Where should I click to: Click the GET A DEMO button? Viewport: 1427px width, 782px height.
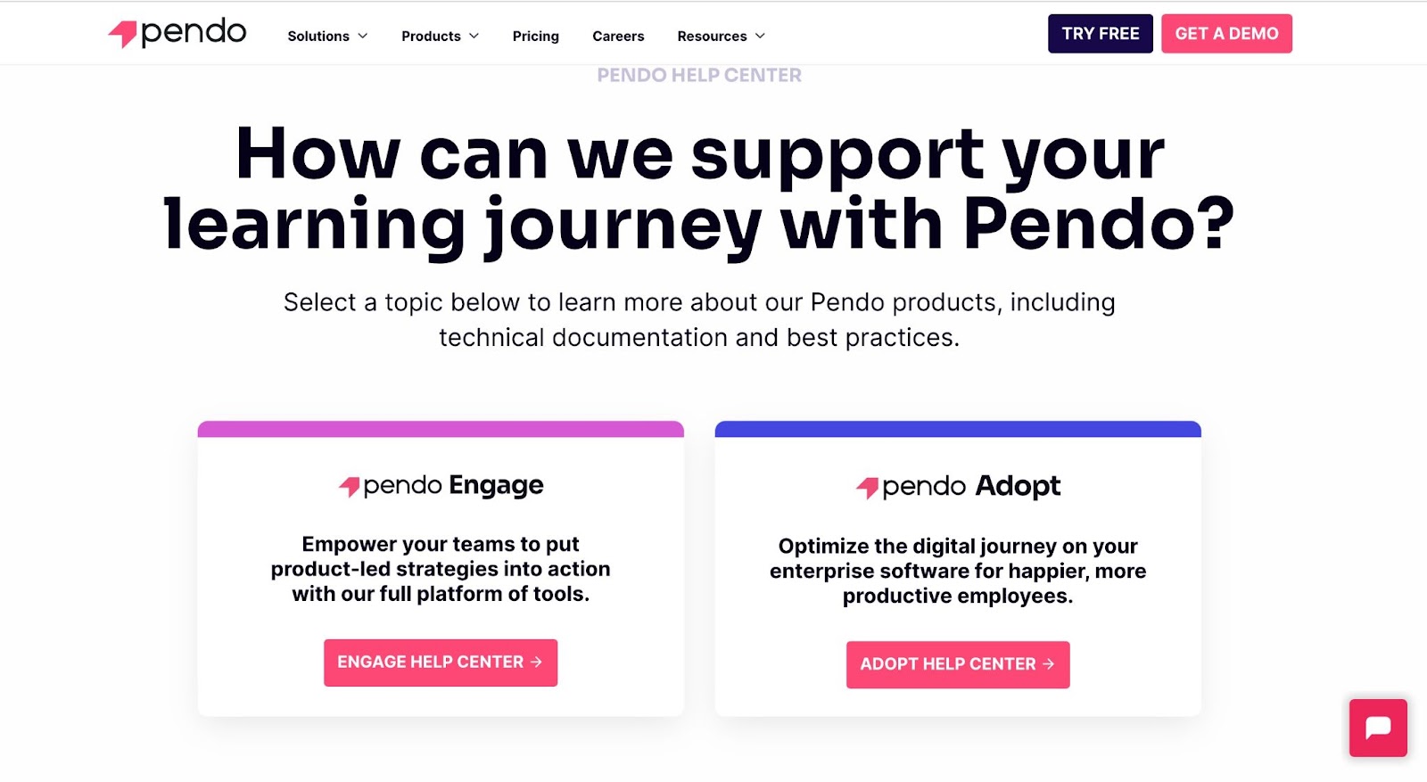coord(1226,33)
